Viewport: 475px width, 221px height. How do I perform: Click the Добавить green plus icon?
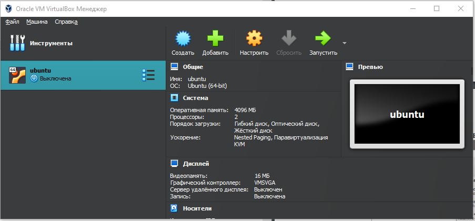tap(215, 38)
